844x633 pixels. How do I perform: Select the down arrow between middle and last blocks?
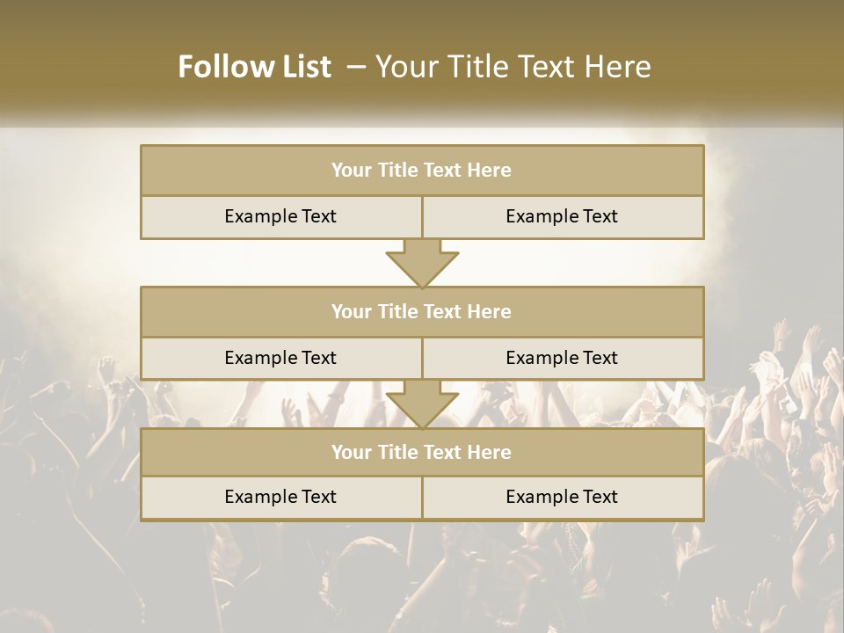pyautogui.click(x=422, y=404)
